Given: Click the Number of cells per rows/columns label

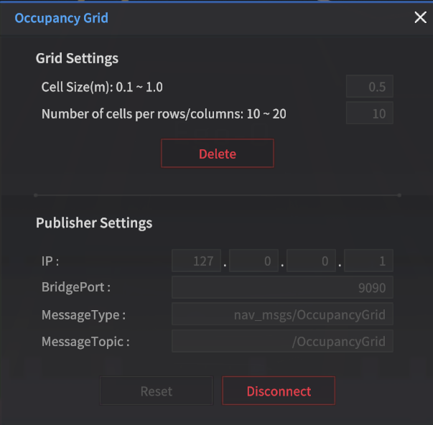Looking at the screenshot, I should coord(164,113).
